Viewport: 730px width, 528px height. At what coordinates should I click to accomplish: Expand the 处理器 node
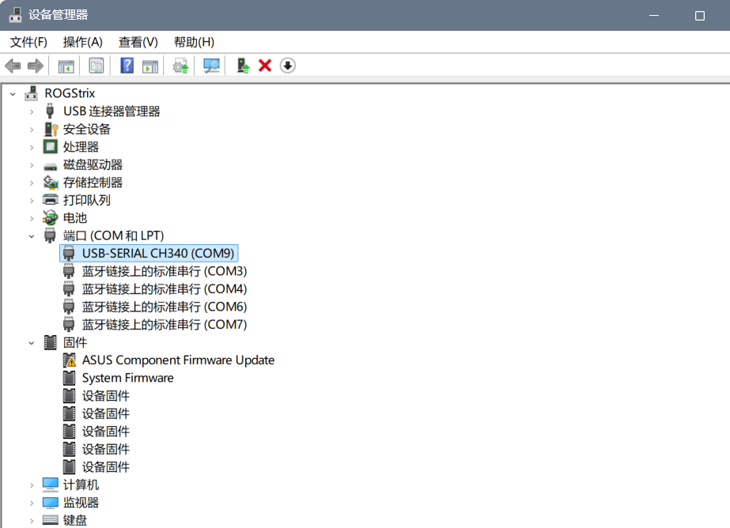click(x=32, y=148)
